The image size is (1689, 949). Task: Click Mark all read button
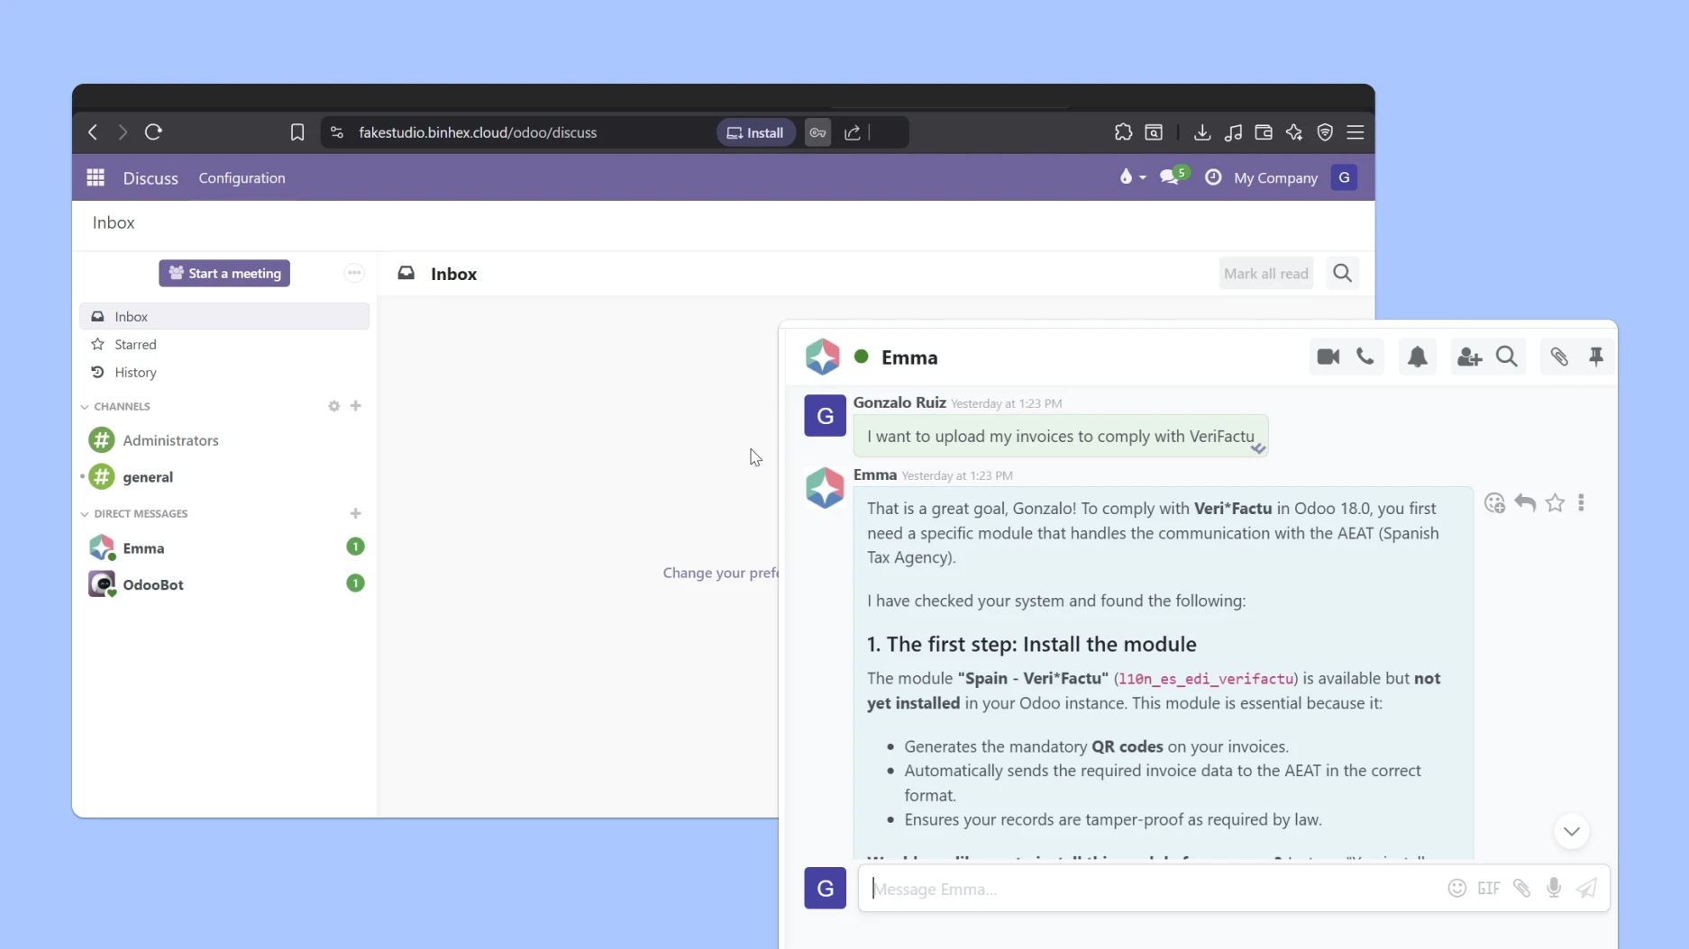pyautogui.click(x=1265, y=274)
